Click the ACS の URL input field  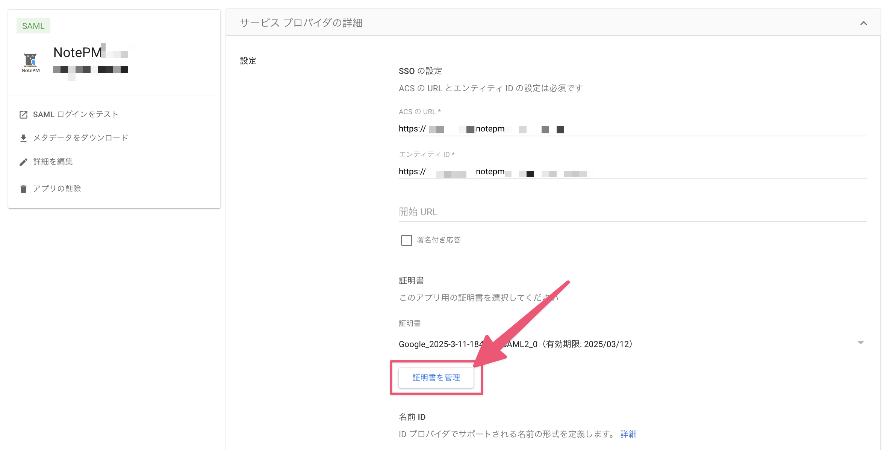tap(633, 129)
